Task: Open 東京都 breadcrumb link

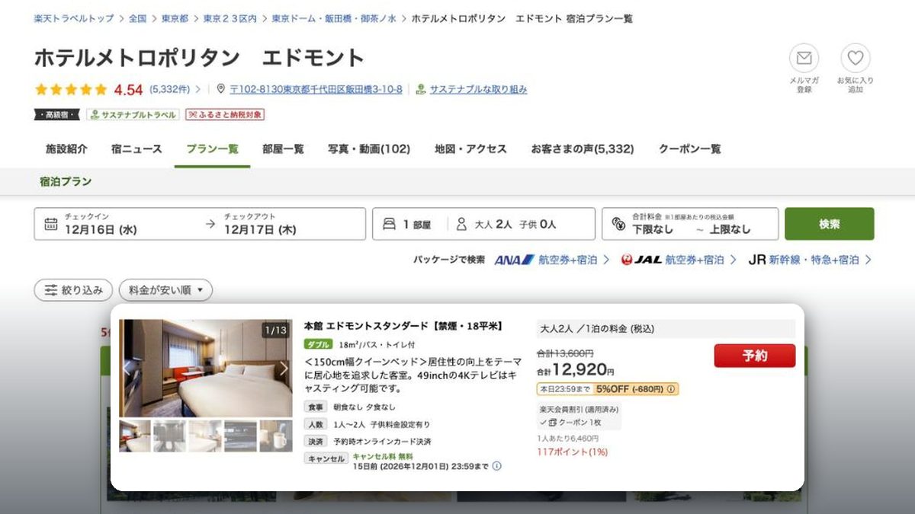Action: [x=175, y=18]
